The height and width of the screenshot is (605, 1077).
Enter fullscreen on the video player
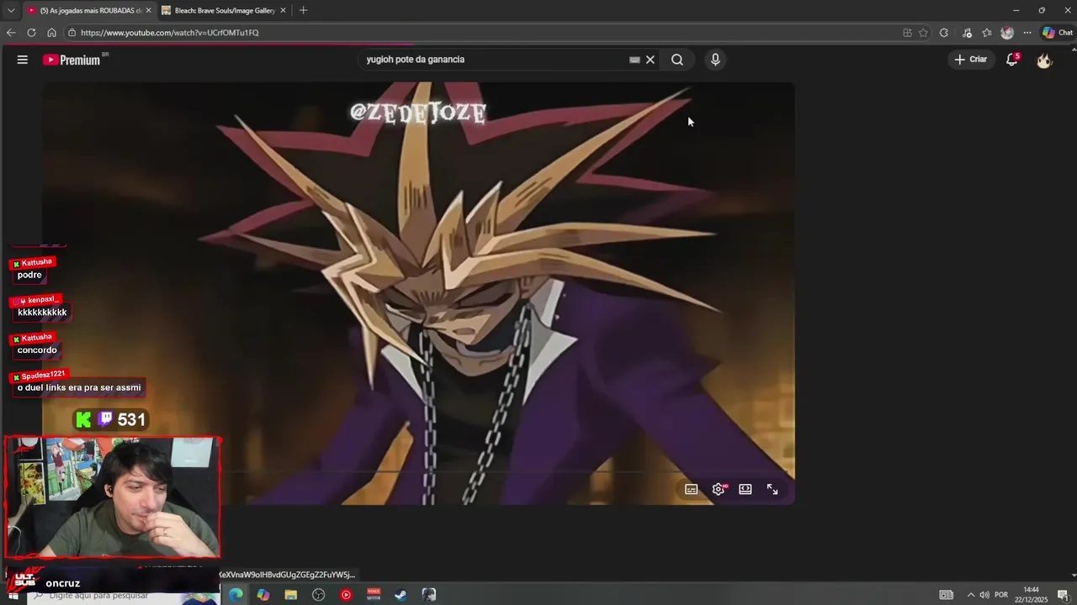coord(772,489)
